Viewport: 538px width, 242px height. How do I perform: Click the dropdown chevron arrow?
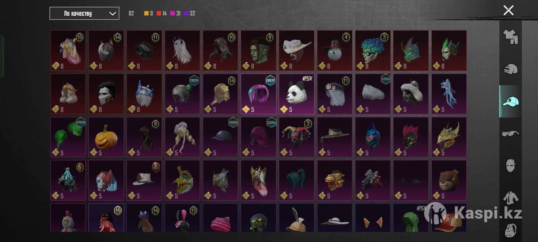point(113,13)
